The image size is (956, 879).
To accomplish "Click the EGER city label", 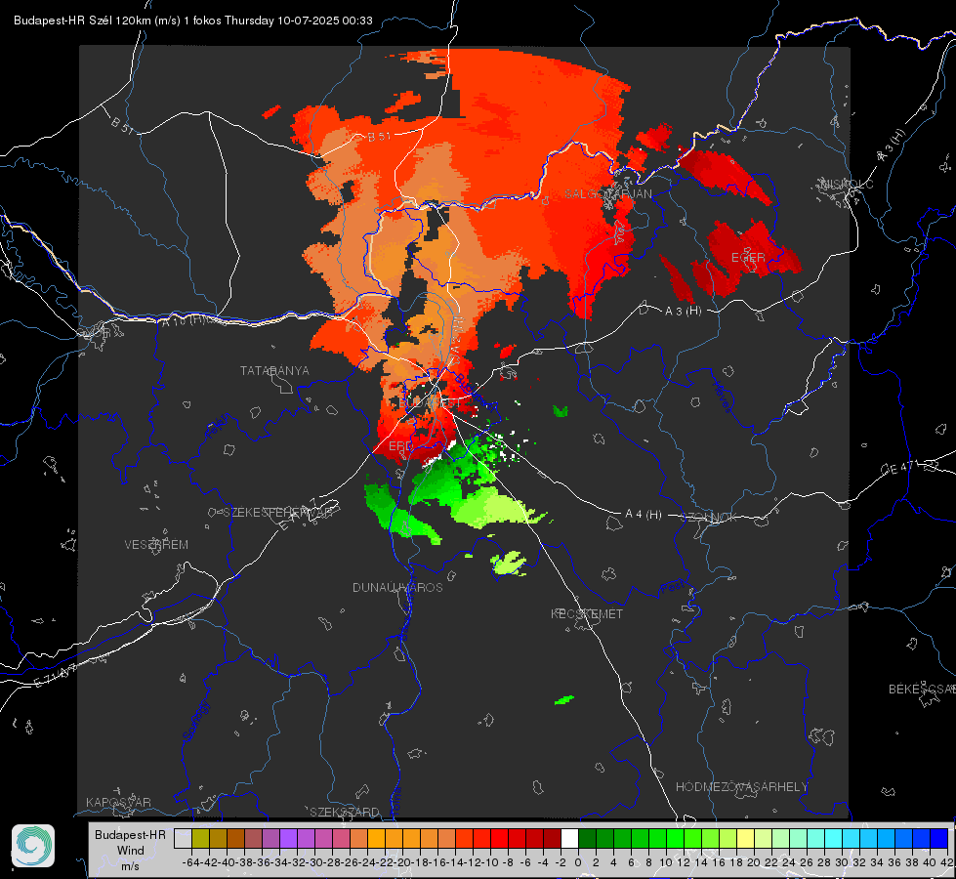I will click(748, 258).
